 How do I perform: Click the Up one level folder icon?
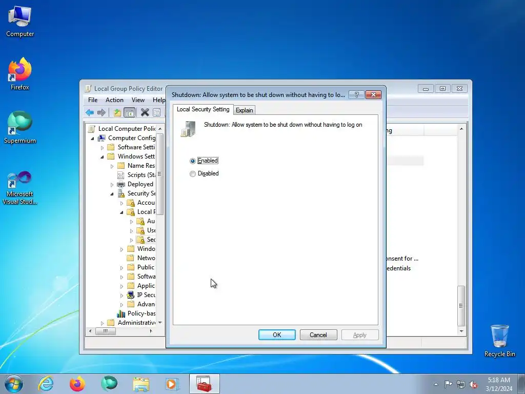click(117, 112)
